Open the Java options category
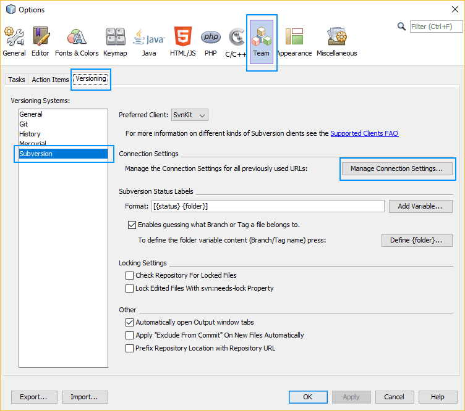Screen dimensions: 465x411 [x=149, y=42]
